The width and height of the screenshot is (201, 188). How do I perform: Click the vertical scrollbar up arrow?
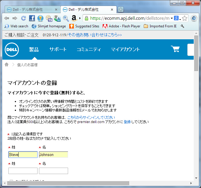coord(196,33)
